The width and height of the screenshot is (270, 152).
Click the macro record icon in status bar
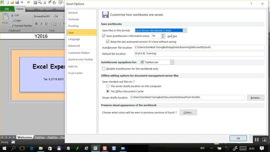(x=13, y=142)
